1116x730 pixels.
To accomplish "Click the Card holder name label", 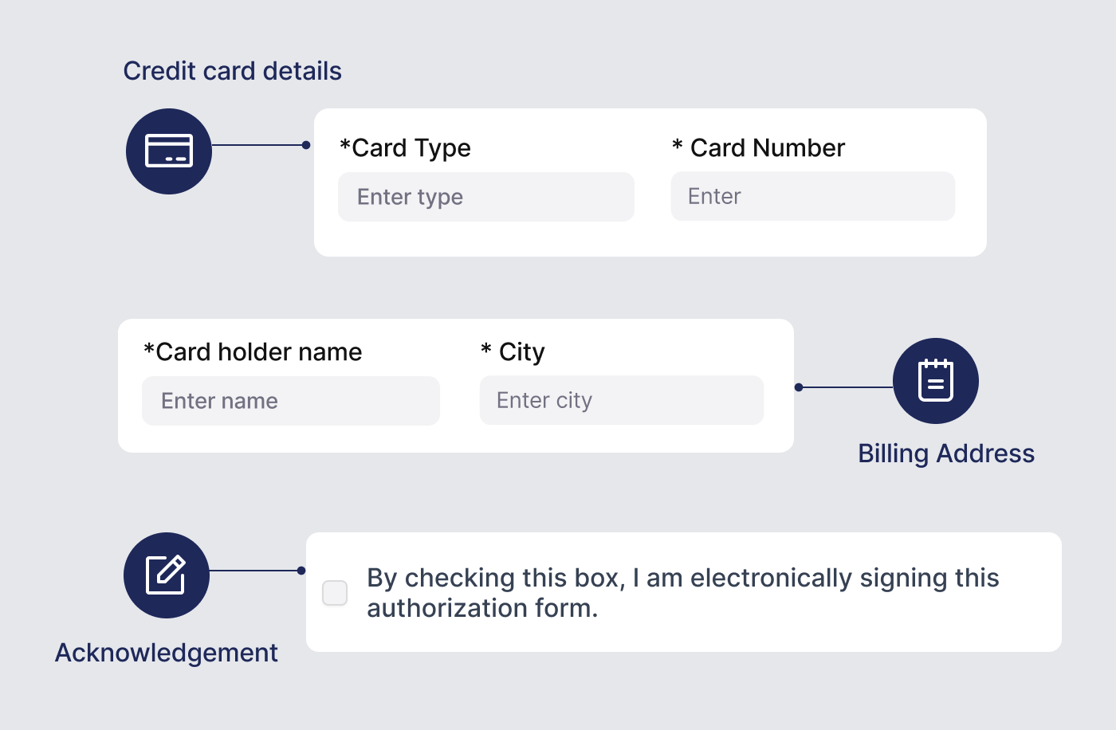I will (x=253, y=351).
